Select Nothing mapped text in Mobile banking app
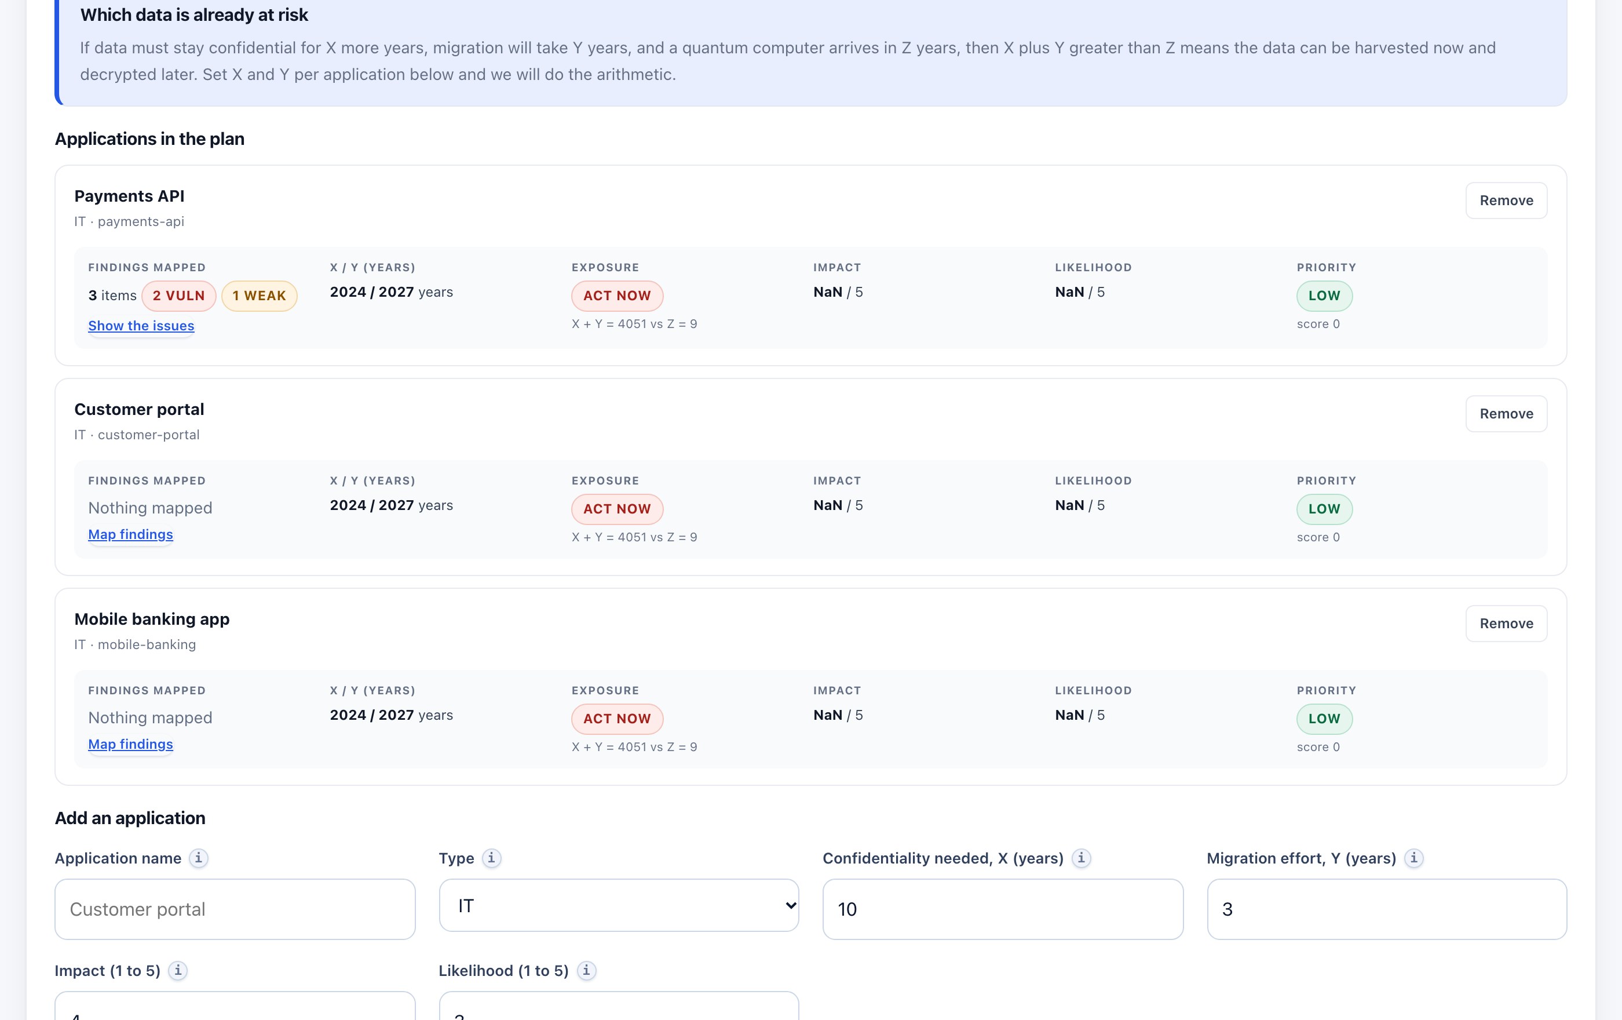 pos(150,717)
